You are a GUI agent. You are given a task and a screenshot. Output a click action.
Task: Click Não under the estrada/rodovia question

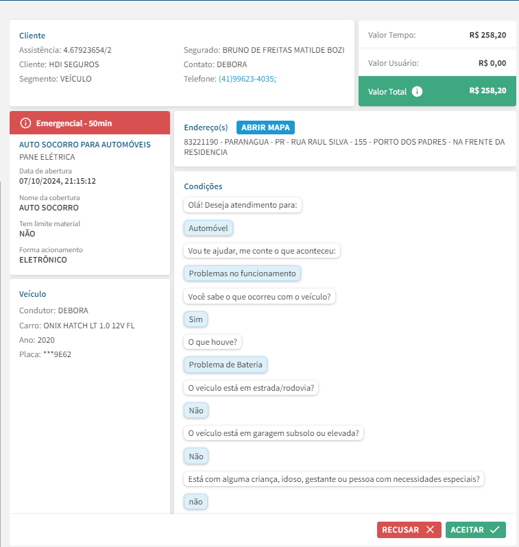[x=196, y=411]
